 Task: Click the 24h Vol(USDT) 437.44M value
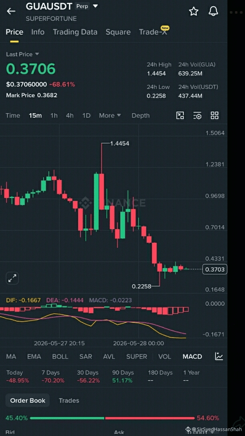pos(190,96)
